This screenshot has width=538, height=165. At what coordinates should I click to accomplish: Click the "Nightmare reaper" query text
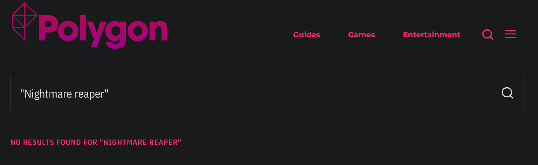click(64, 94)
